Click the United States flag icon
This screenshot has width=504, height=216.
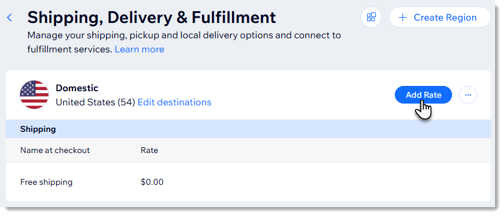[x=34, y=95]
